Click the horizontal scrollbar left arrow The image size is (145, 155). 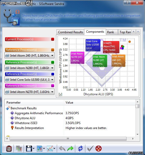[7, 139]
